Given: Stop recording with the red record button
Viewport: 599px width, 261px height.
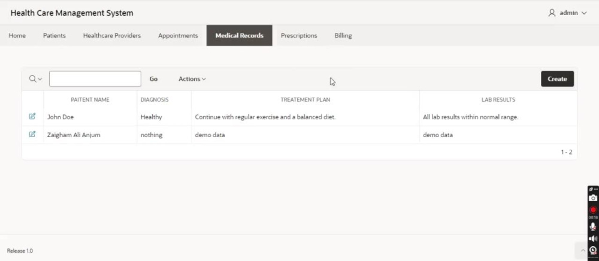Looking at the screenshot, I should click(593, 210).
